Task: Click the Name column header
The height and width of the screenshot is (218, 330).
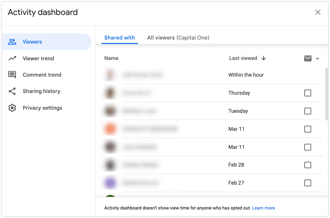Action: (x=111, y=58)
